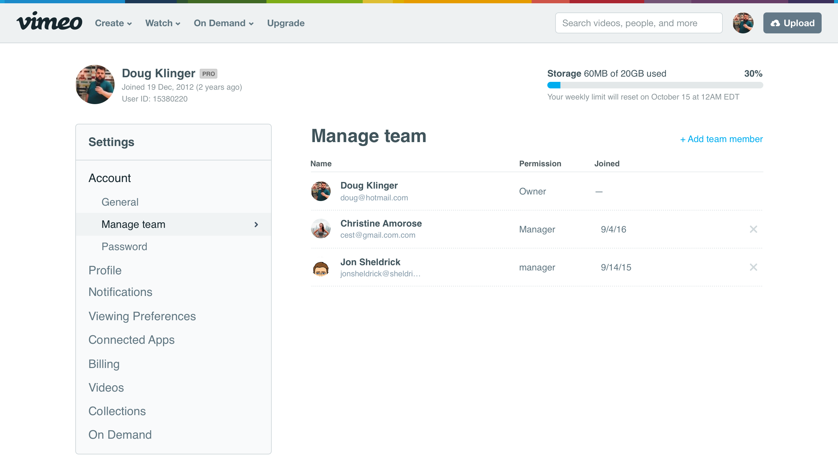Click Doug Klinger profile name heading
Image resolution: width=838 pixels, height=459 pixels.
click(158, 73)
